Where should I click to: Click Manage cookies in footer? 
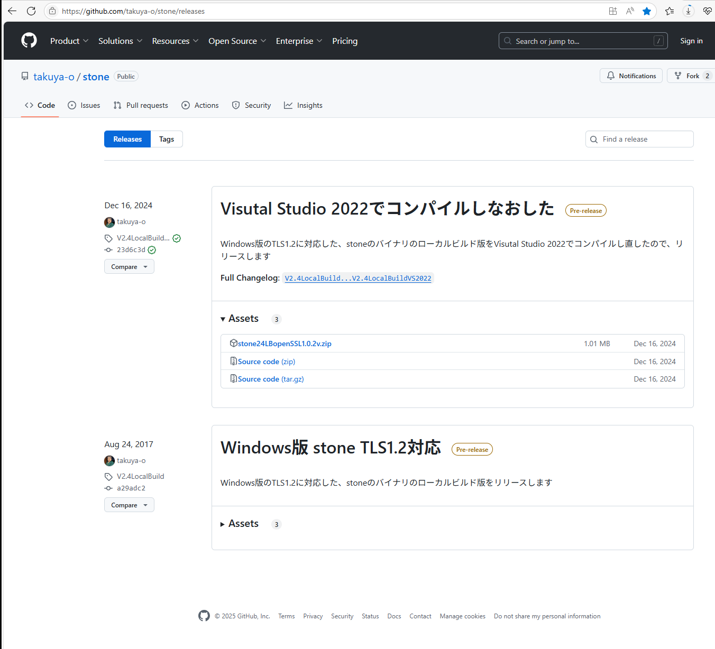click(x=463, y=616)
